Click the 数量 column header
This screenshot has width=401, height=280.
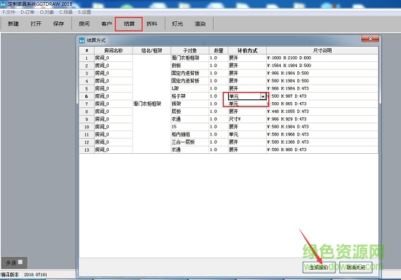pos(219,50)
